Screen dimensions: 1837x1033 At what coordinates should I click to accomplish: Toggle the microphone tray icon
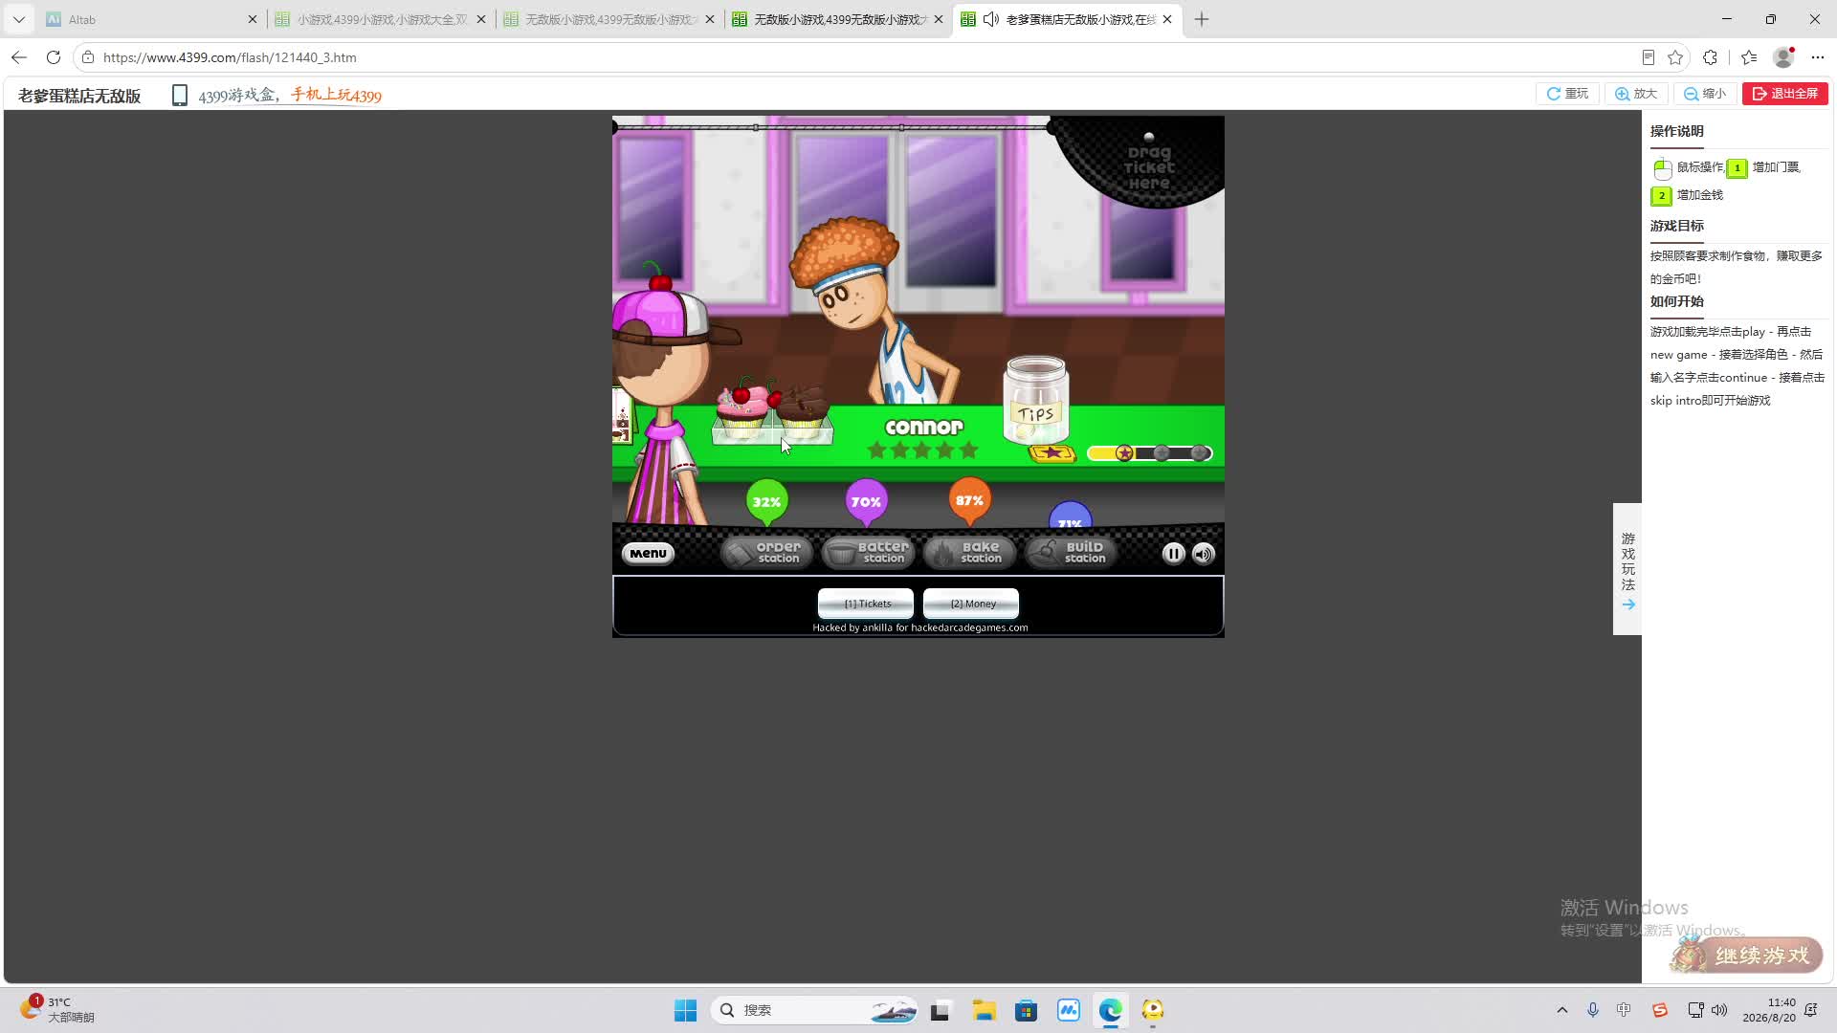1593,1010
